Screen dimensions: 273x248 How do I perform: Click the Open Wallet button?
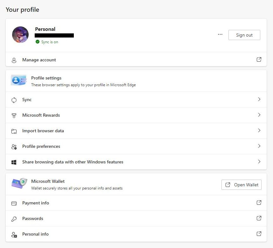pyautogui.click(x=241, y=185)
